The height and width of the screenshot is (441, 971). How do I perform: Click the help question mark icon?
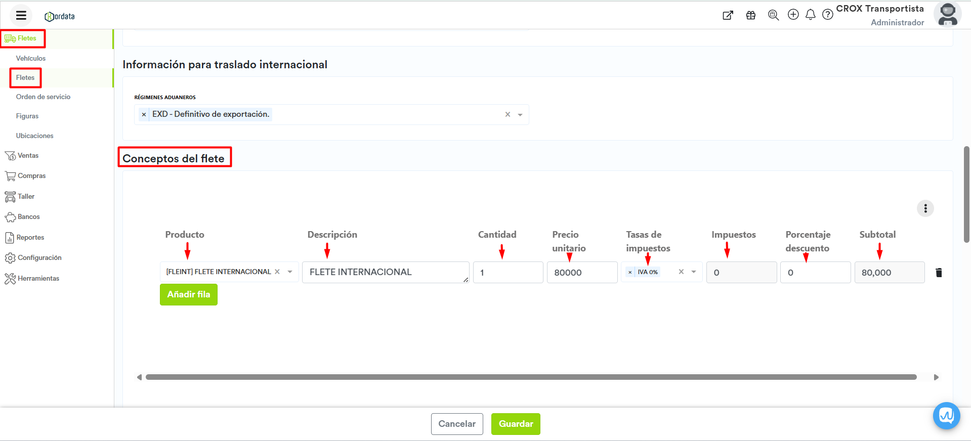coord(827,15)
